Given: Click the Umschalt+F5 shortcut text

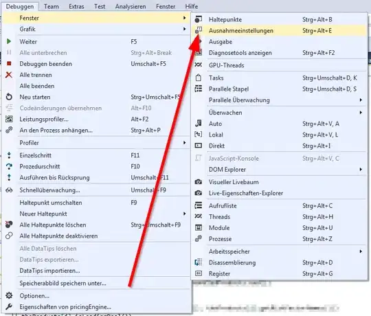Looking at the screenshot, I should click(x=148, y=64).
